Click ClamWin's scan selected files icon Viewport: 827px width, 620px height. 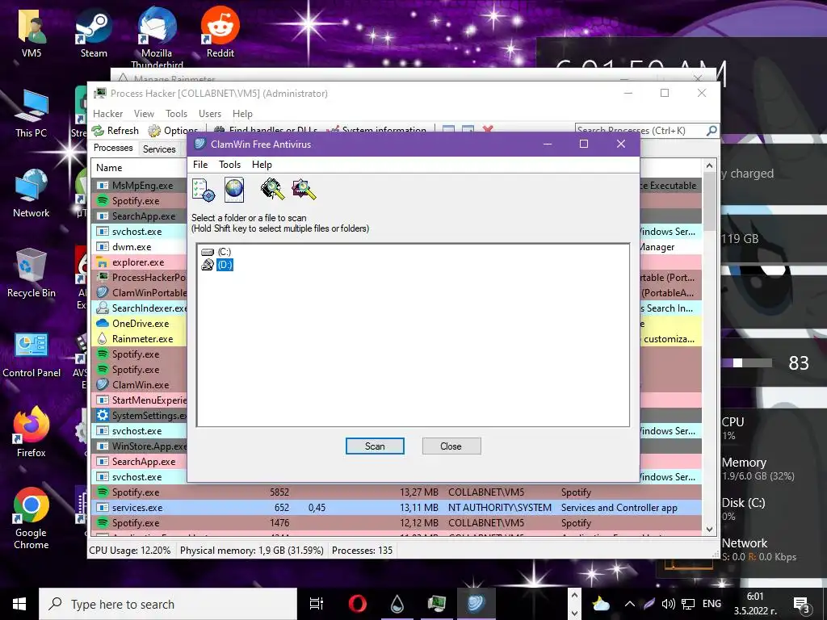(x=304, y=189)
